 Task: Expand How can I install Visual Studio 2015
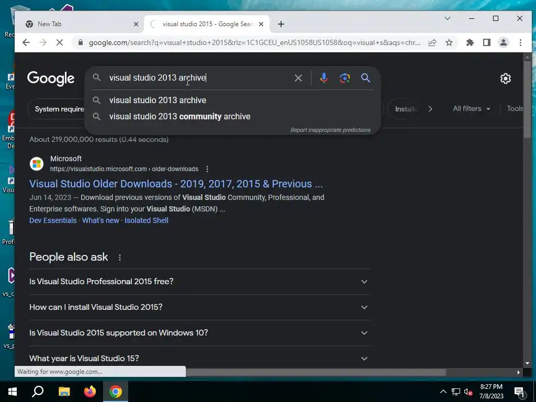point(199,307)
